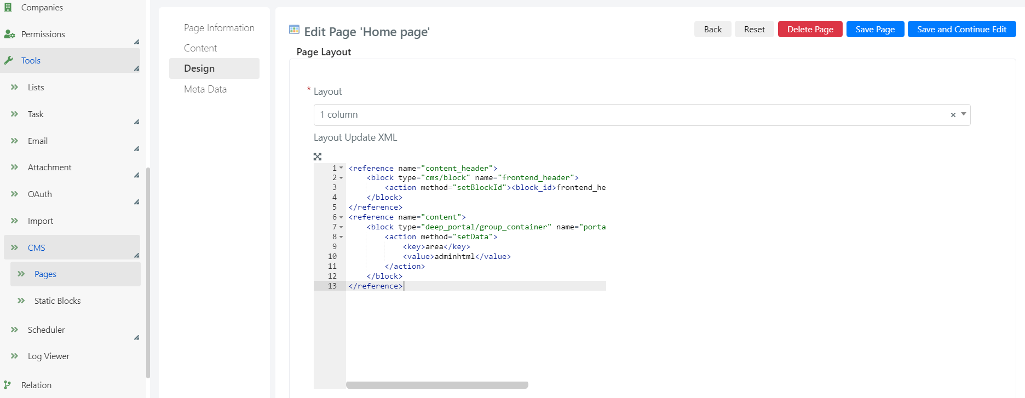Open the Meta Data tab
The width and height of the screenshot is (1025, 398).
(205, 89)
